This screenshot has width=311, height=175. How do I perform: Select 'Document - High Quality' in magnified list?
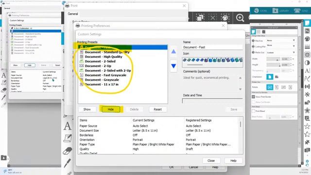tap(104, 57)
